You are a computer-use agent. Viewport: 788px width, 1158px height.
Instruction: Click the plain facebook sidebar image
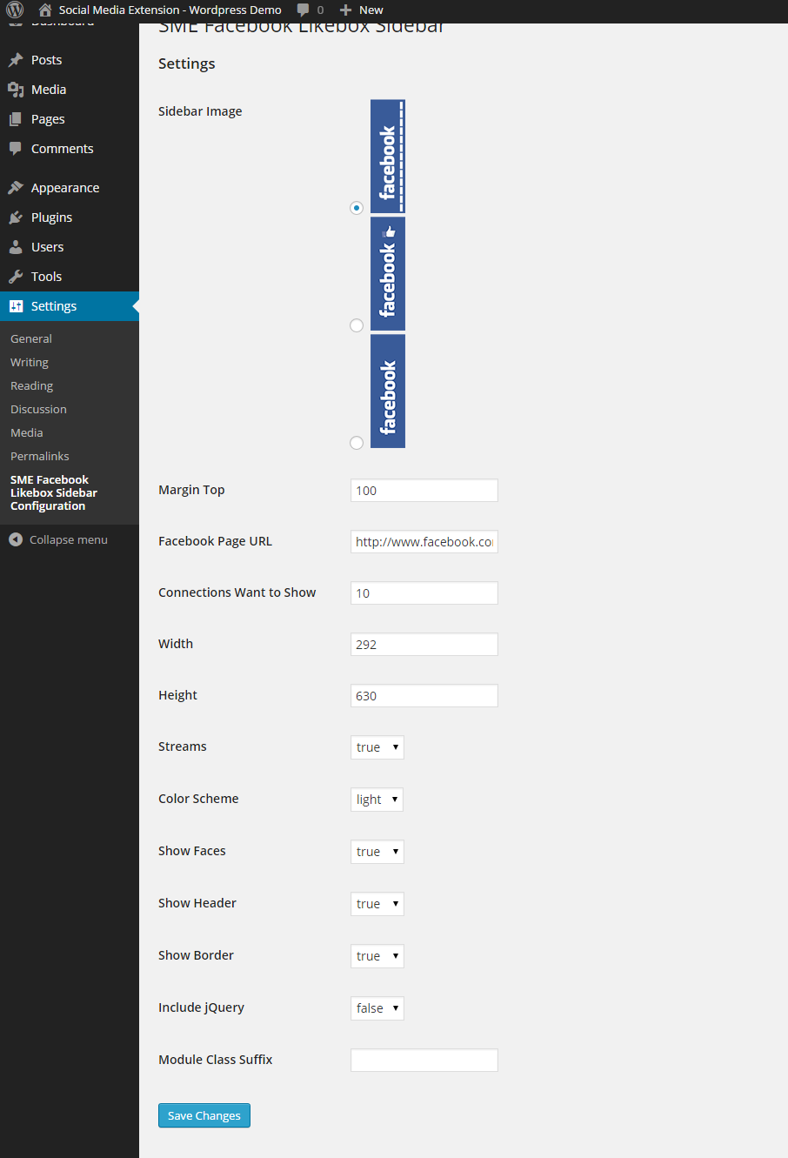(x=388, y=392)
